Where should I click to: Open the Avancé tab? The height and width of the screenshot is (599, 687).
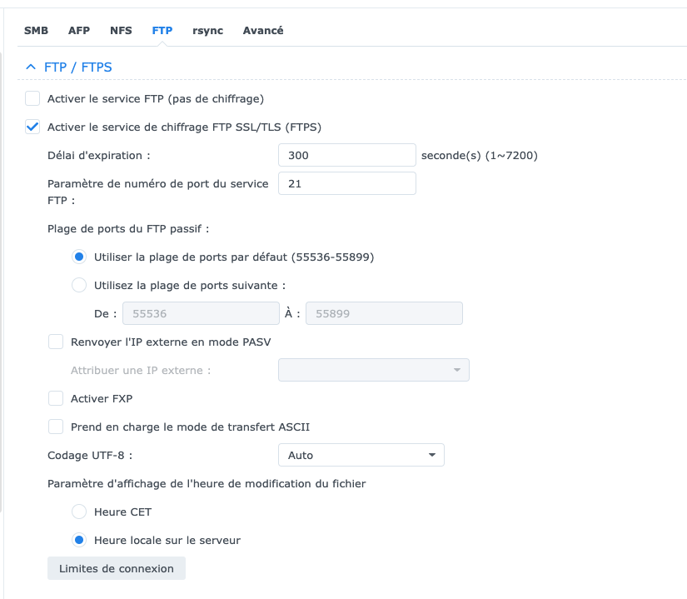point(263,31)
